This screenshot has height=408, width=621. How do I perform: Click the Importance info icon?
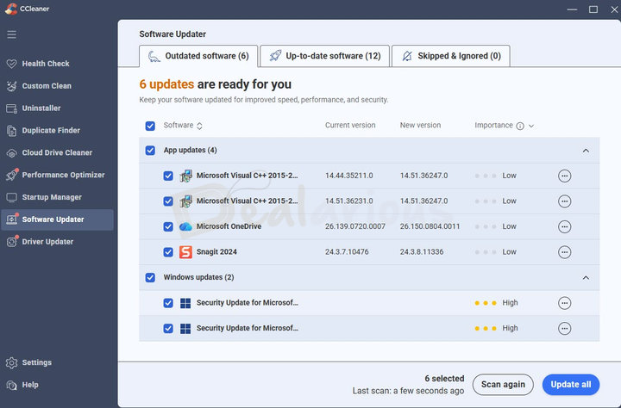(x=520, y=126)
